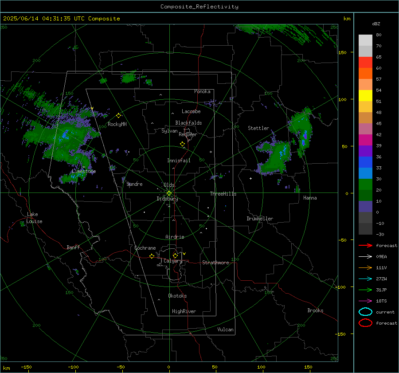This screenshot has width=399, height=373.
Task: Click the Composite_Reflectivity title text
Action: coord(199,7)
